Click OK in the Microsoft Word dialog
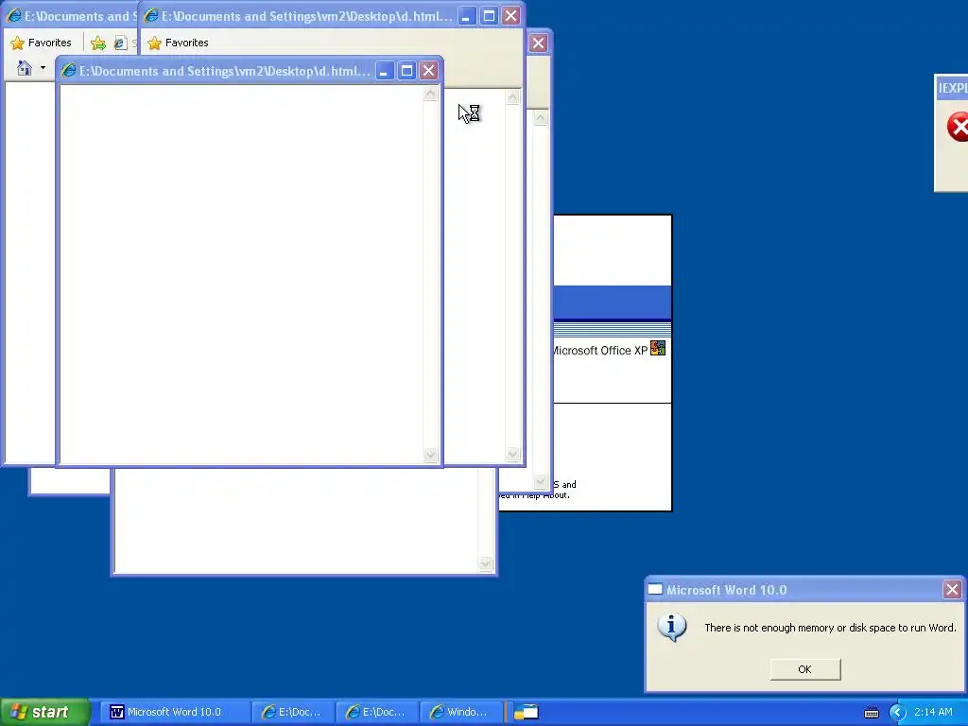Viewport: 968px width, 726px height. click(x=805, y=669)
